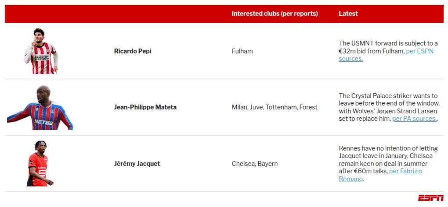The width and height of the screenshot is (448, 207).
Task: Select the 'Chelsea, Bayern' clubs cell
Action: click(x=255, y=164)
